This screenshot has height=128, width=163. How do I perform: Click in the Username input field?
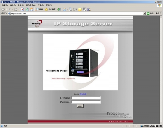86,98
